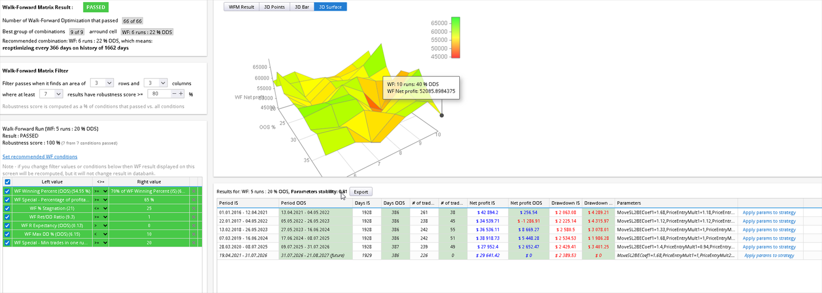Select the '65 %' right value cell
The height and width of the screenshot is (293, 822).
(x=149, y=200)
